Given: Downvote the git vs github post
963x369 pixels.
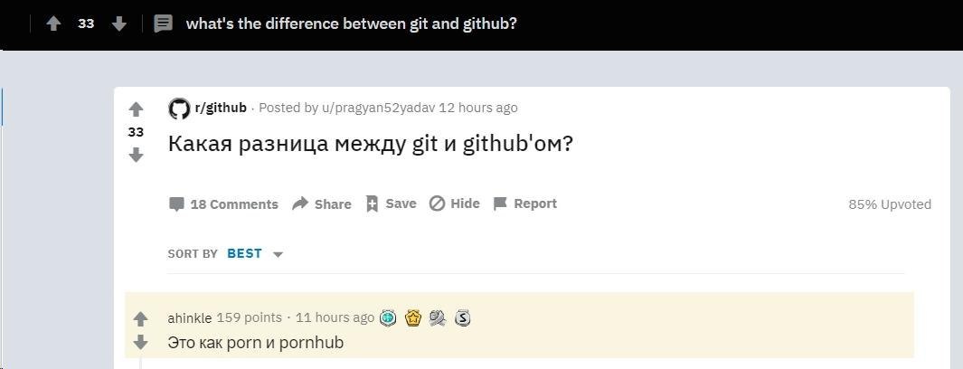Looking at the screenshot, I should (x=136, y=155).
